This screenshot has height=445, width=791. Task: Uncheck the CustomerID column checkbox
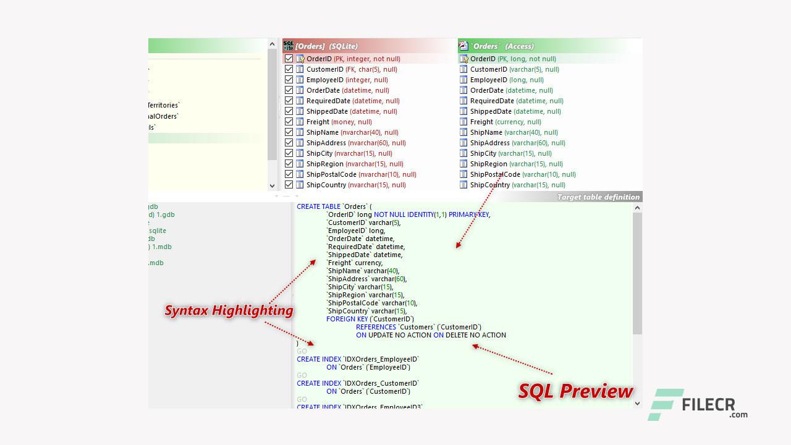pyautogui.click(x=289, y=69)
